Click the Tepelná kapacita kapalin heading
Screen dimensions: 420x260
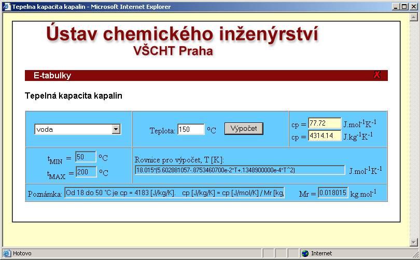[x=74, y=95]
